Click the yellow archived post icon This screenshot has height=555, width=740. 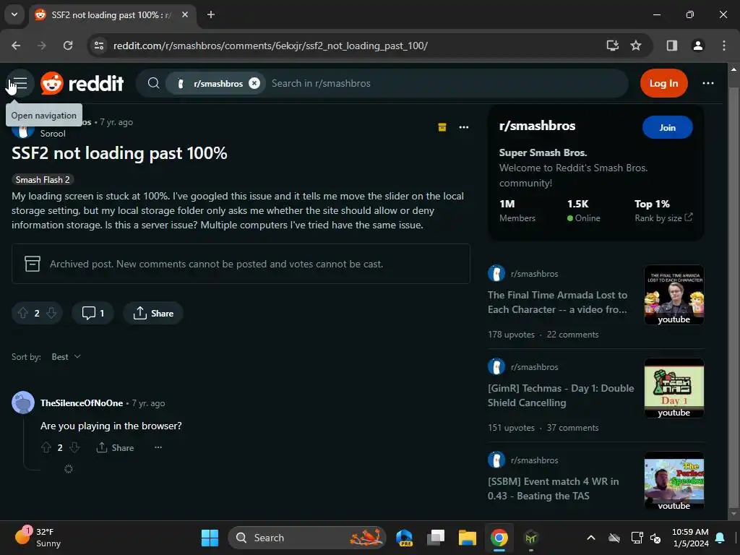pos(442,127)
